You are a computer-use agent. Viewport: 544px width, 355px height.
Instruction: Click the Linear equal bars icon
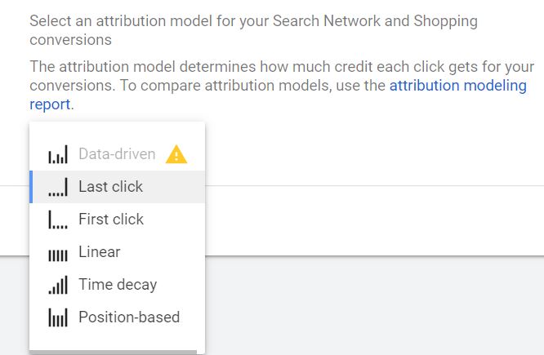[58, 255]
